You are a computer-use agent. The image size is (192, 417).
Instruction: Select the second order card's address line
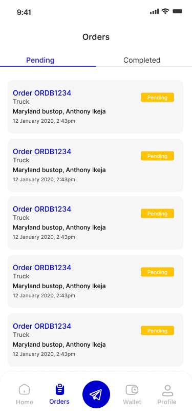pyautogui.click(x=59, y=170)
